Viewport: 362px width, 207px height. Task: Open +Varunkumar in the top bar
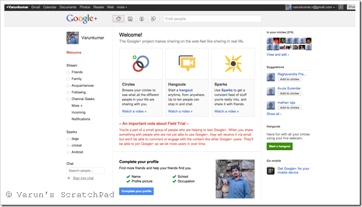[x=18, y=7]
